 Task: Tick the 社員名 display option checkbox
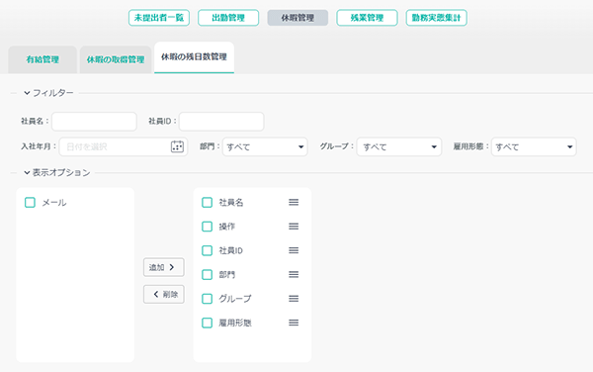[207, 203]
